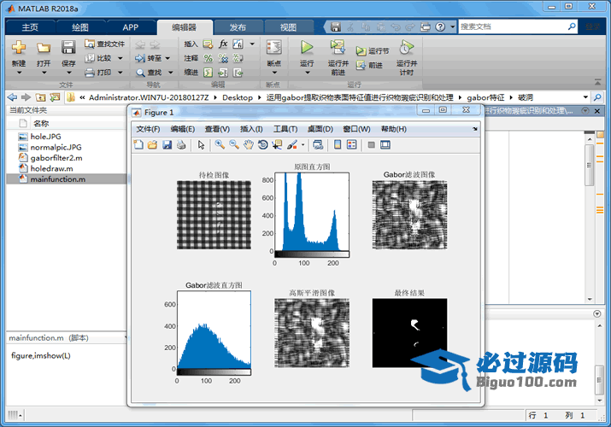Image resolution: width=611 pixels, height=427 pixels.
Task: Click the Zoom In tool in Figure toolbar
Action: [220, 145]
